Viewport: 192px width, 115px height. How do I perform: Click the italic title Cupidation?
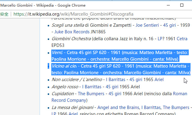(63, 94)
